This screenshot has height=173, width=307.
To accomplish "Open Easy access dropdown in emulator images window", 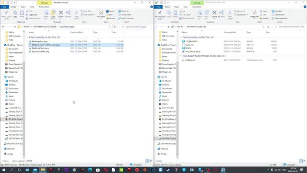I will point(87,15).
